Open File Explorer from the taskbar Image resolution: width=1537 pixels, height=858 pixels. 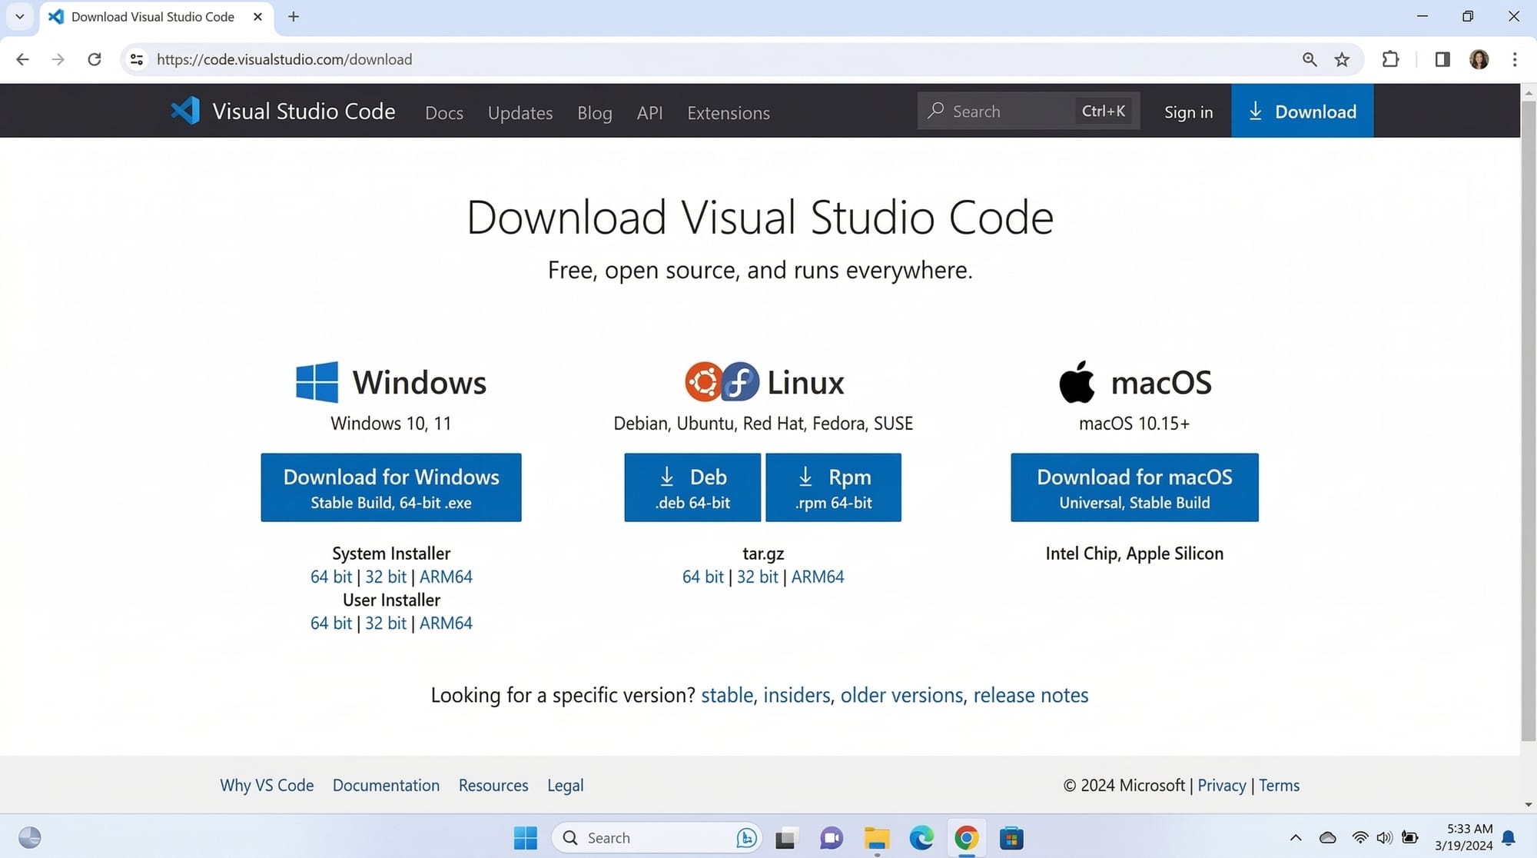point(876,837)
